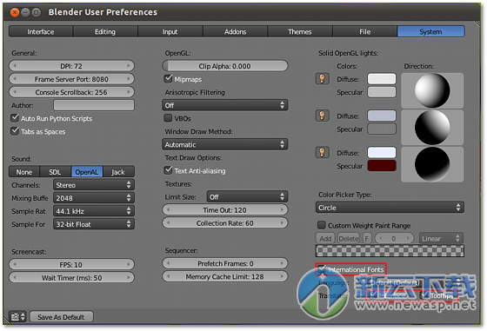Toggle Tabs as Spaces checkbox
The image size is (487, 331).
tap(15, 131)
